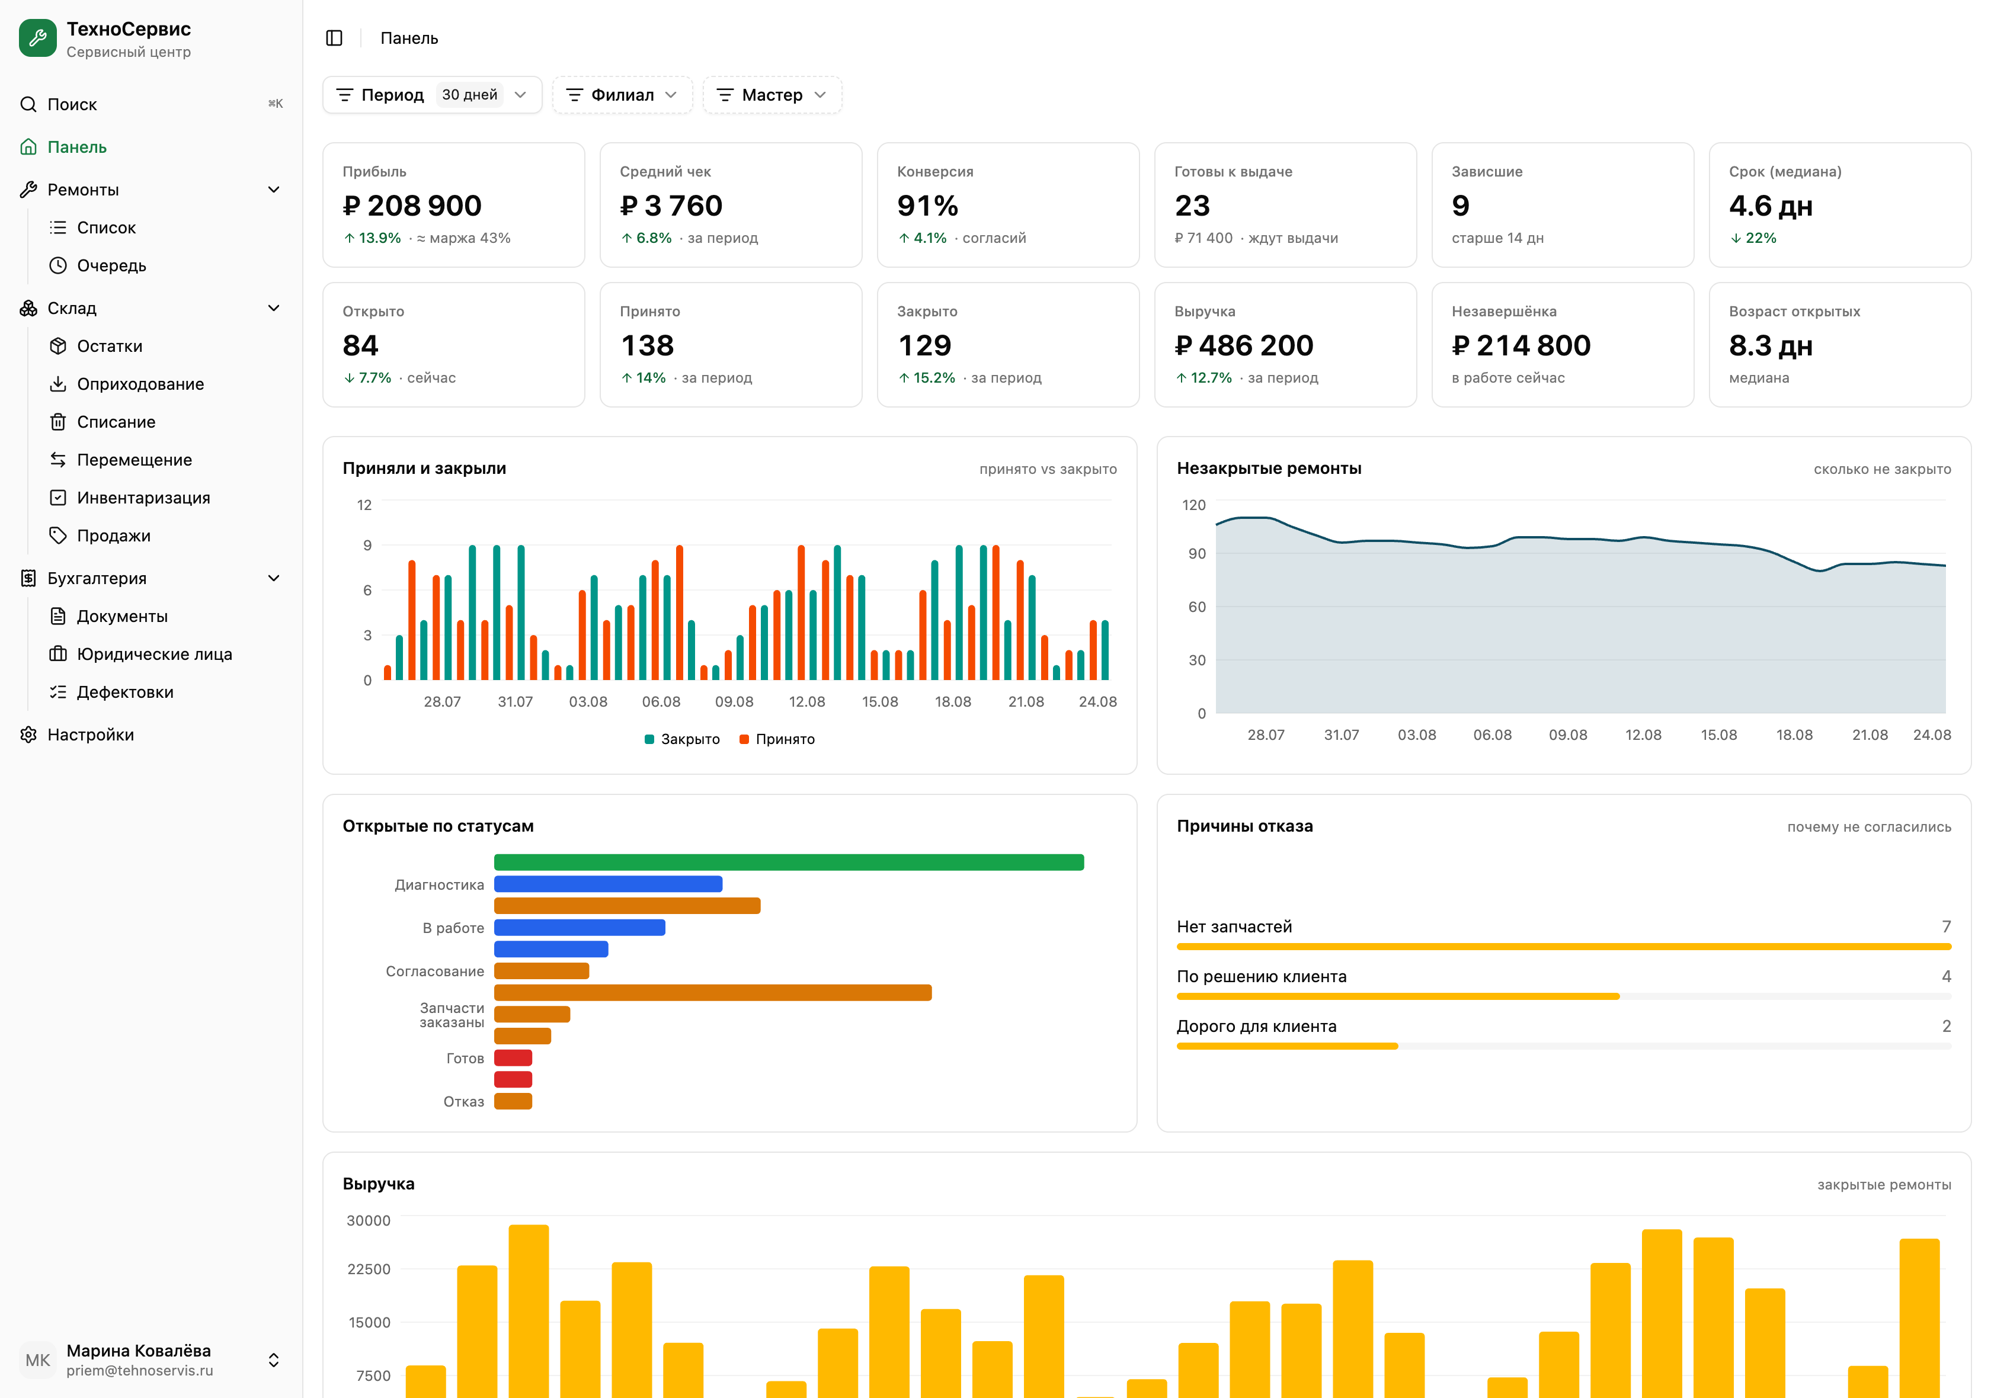This screenshot has height=1398, width=1991.
Task: Click the Дефектовки checklist icon
Action: click(x=58, y=692)
